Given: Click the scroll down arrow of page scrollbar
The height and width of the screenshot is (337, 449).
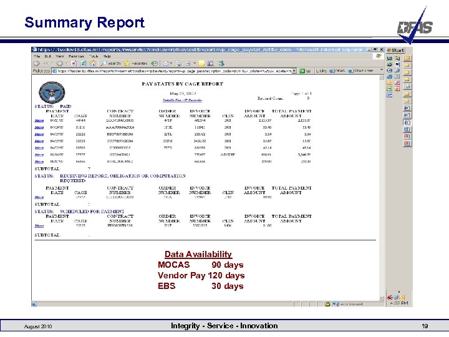Looking at the screenshot, I should tap(381, 298).
